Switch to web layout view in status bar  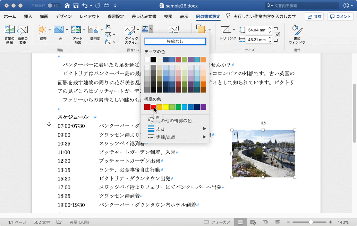pos(253,222)
